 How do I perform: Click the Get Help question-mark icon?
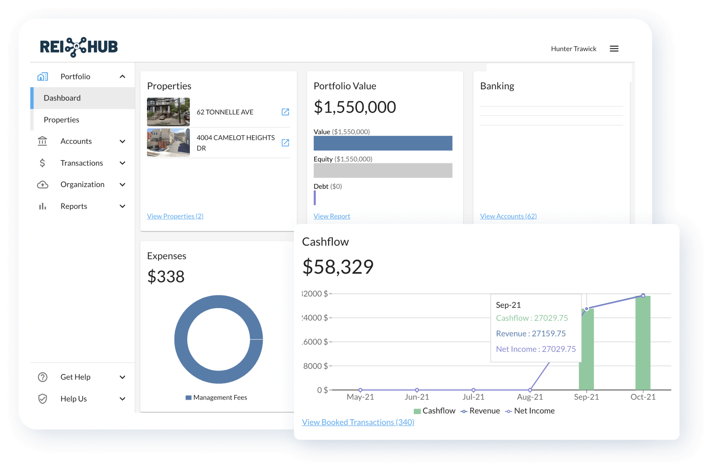click(42, 377)
